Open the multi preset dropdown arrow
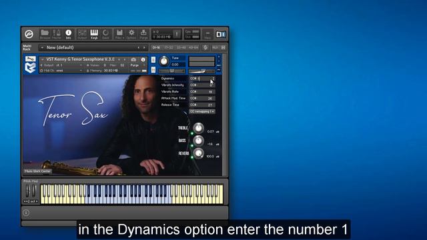The width and height of the screenshot is (427, 240). (42, 47)
